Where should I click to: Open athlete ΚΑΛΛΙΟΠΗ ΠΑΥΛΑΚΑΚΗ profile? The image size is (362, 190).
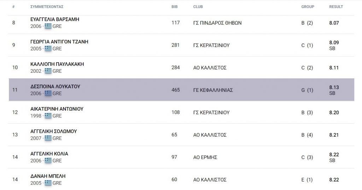(57, 64)
